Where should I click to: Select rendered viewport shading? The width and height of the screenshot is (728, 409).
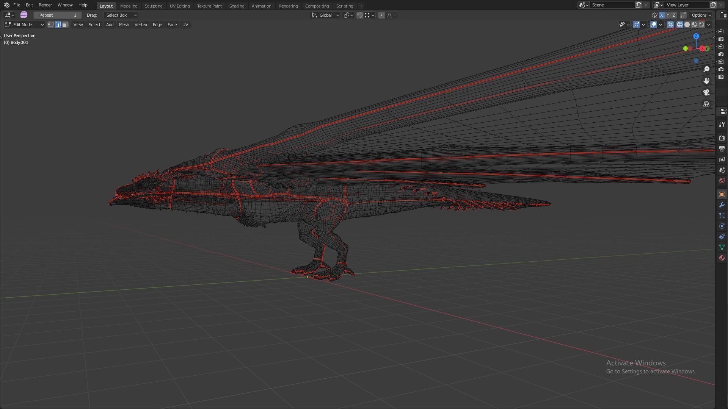[x=701, y=25]
